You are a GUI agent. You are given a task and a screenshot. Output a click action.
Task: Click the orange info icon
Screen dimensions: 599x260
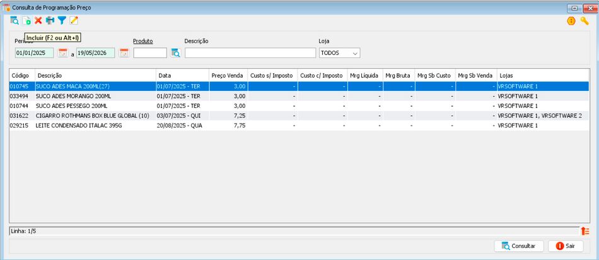[571, 21]
